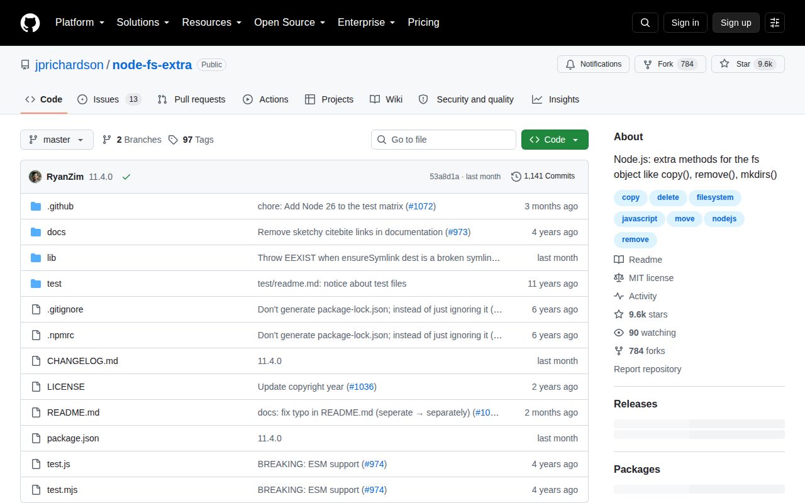Open the README.md file
The image size is (805, 503).
[73, 412]
